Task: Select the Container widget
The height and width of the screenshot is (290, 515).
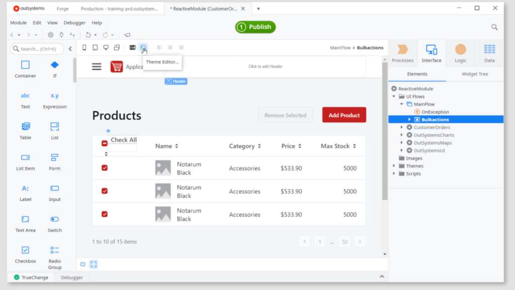Action: [x=25, y=69]
